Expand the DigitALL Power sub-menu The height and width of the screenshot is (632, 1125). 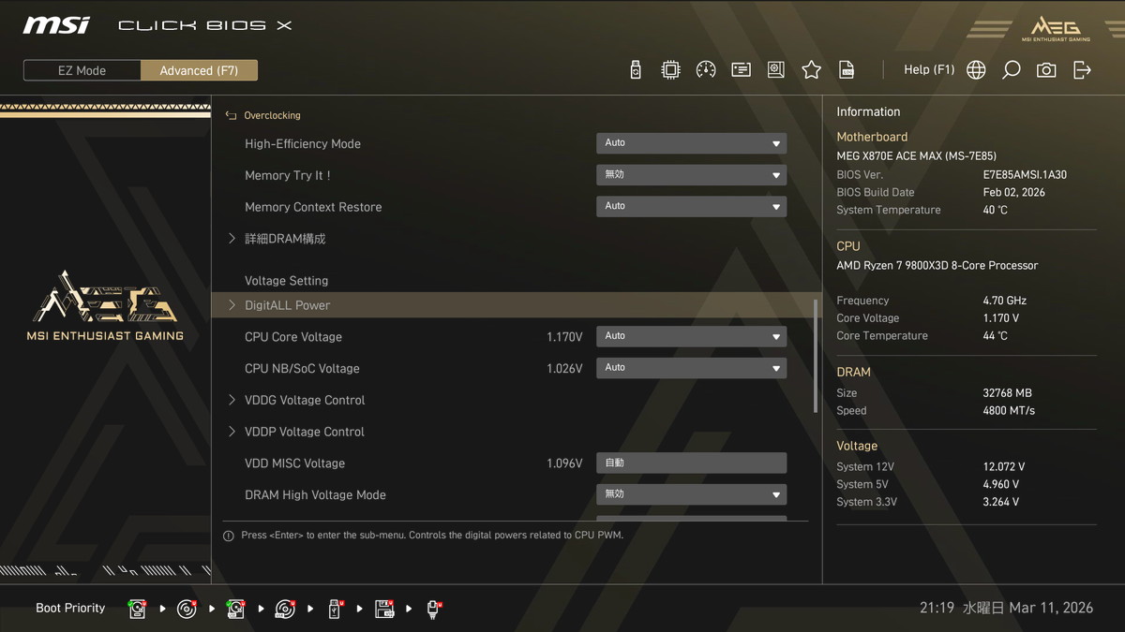pos(287,305)
